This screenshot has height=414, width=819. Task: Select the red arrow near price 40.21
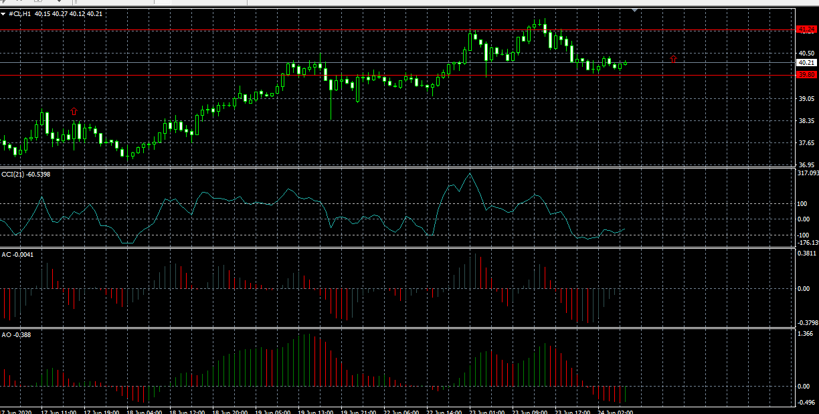click(x=673, y=60)
